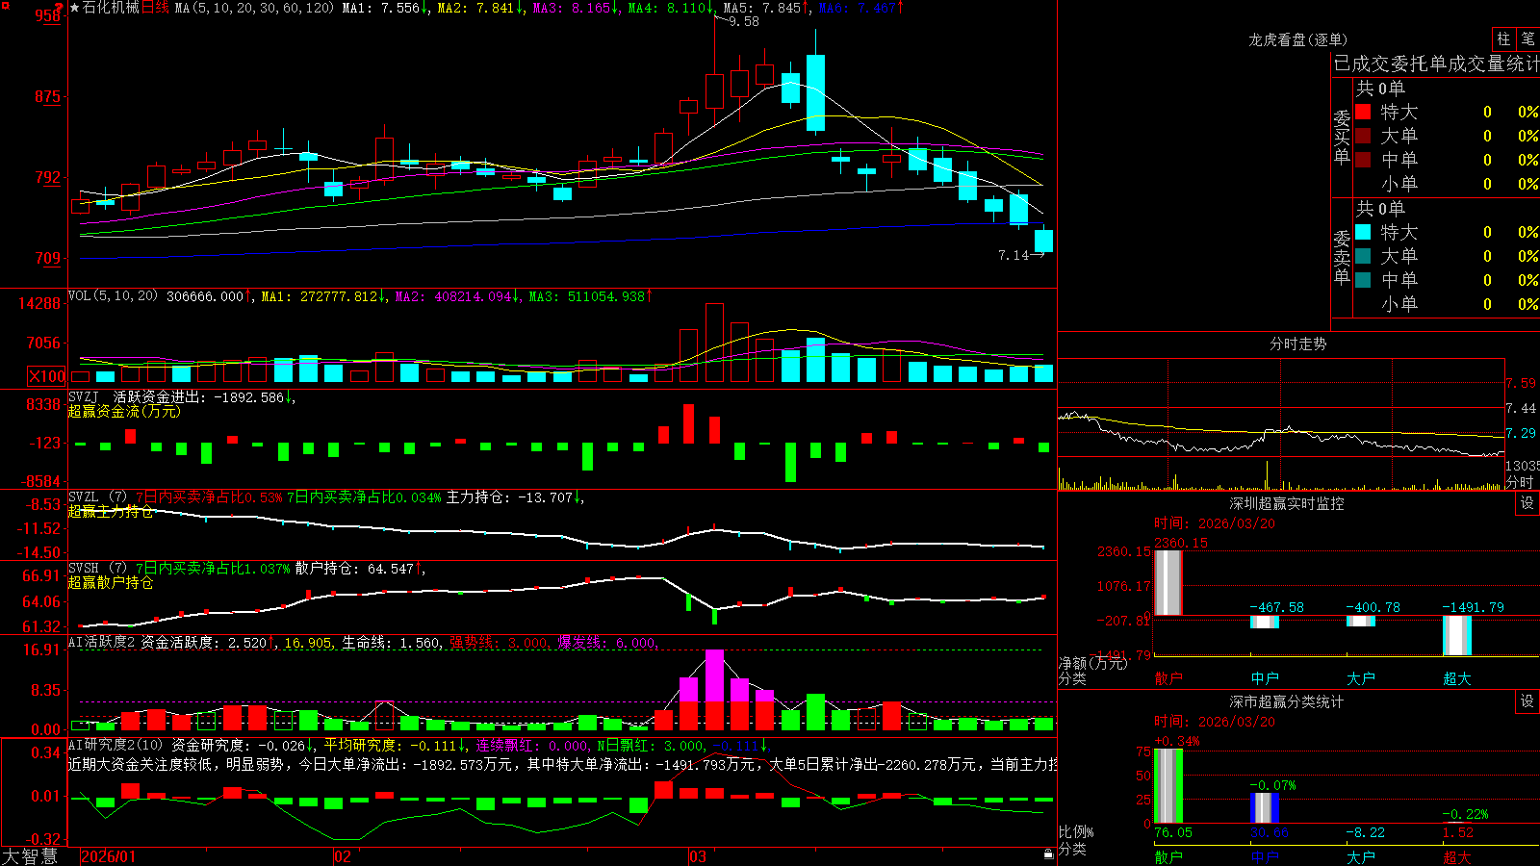1540x866 pixels.
Task: Switch to the 笔 view tab
Action: 1527,38
